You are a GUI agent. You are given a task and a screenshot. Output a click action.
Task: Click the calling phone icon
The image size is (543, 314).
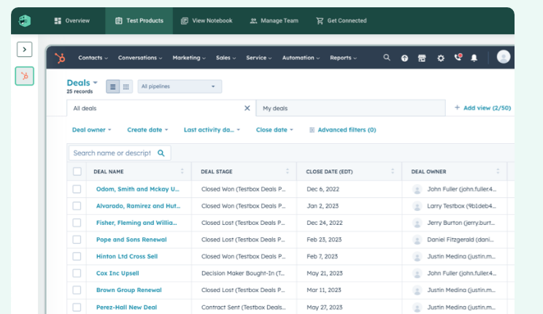pyautogui.click(x=458, y=57)
